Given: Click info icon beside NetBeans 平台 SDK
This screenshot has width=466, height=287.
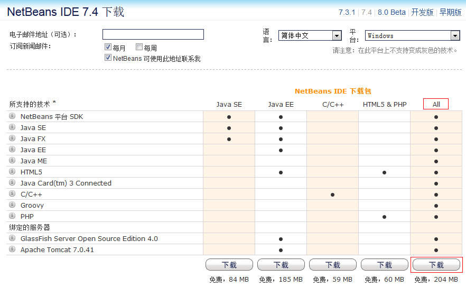Looking at the screenshot, I should click(x=12, y=116).
